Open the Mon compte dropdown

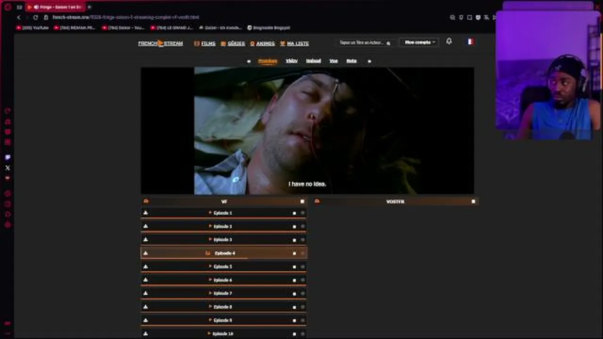(x=419, y=42)
